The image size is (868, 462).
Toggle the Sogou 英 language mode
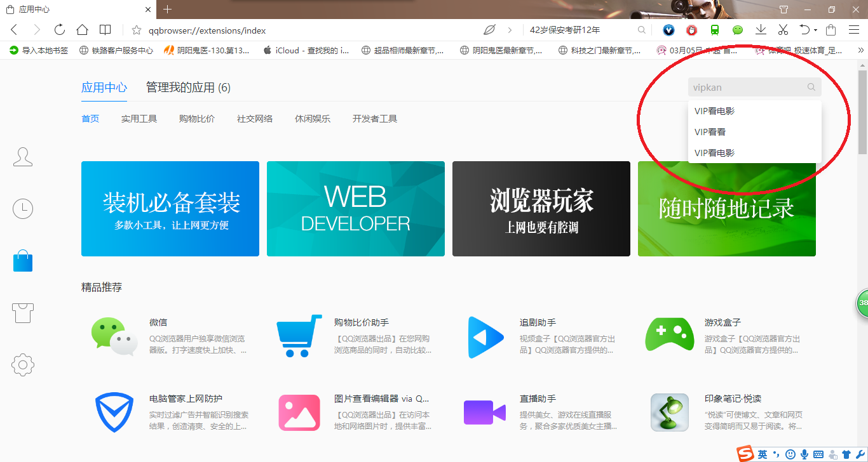(763, 454)
